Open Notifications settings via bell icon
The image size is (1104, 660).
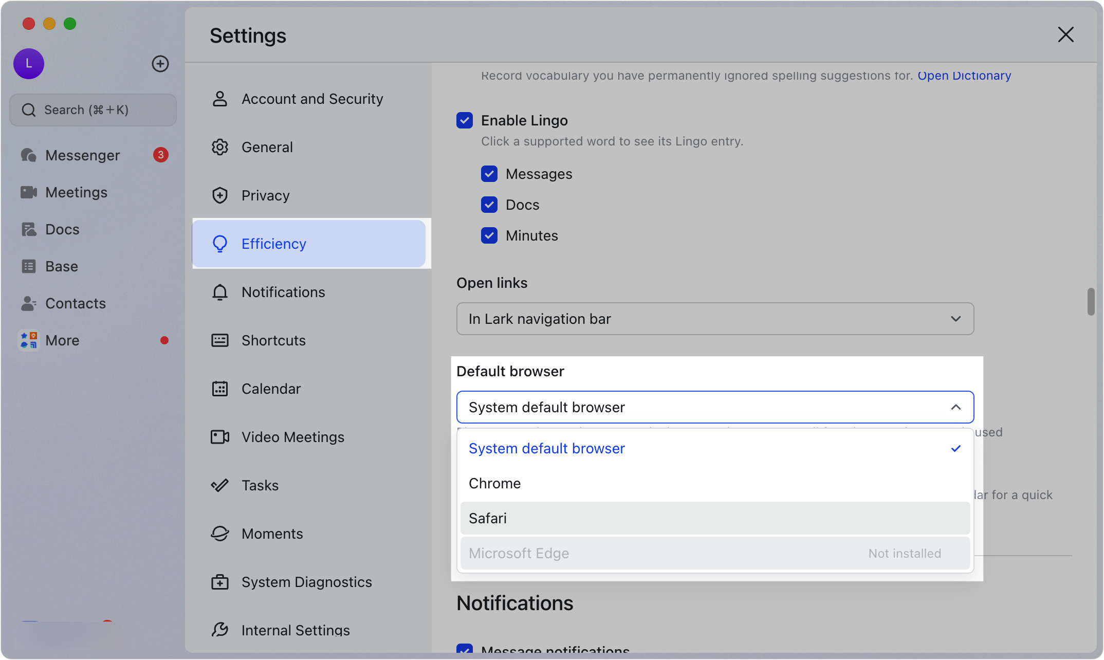220,291
